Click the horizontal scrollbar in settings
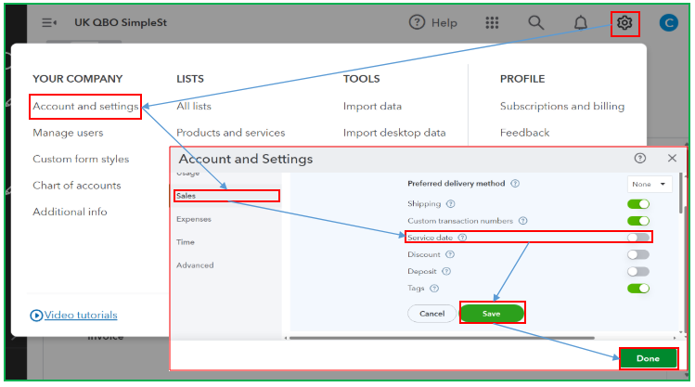This screenshot has height=387, width=695. point(442,338)
